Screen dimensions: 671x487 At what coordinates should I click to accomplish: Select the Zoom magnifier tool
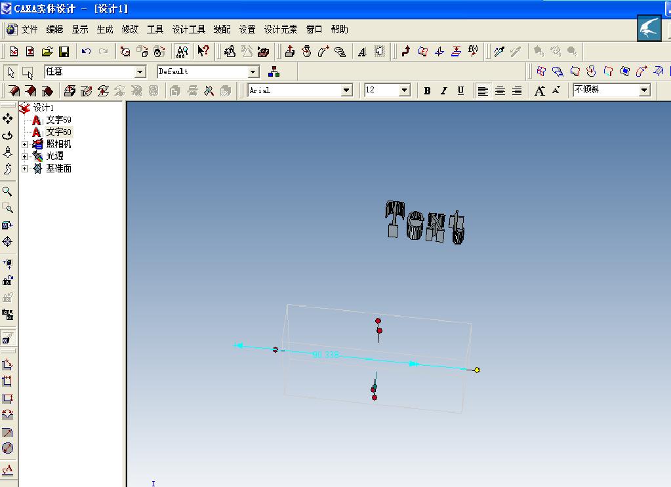8,191
